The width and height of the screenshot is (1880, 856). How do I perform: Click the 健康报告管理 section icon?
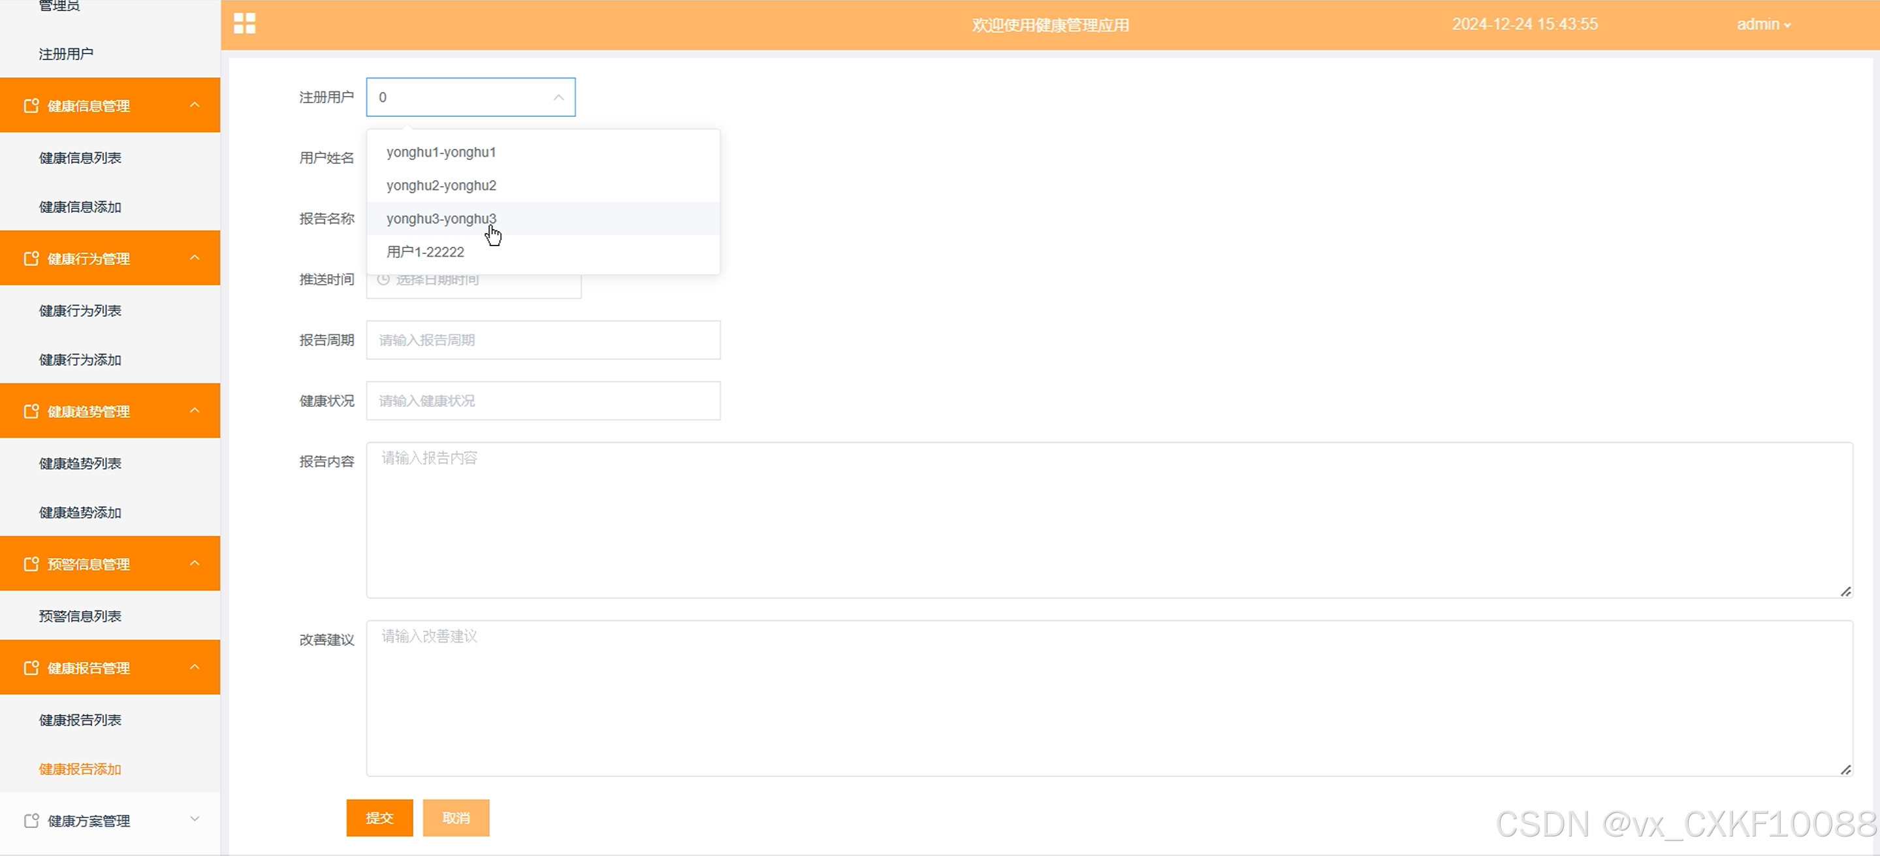[31, 668]
